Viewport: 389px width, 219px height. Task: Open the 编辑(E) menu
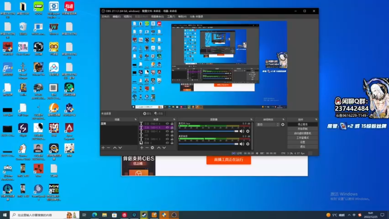(116, 17)
